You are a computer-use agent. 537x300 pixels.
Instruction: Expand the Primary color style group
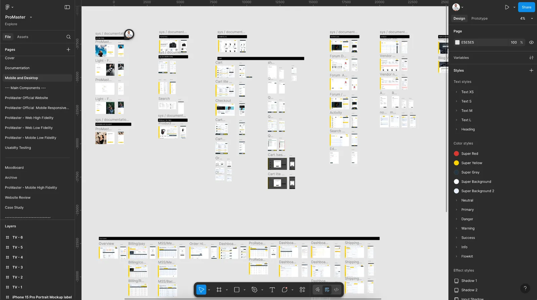[456, 210]
